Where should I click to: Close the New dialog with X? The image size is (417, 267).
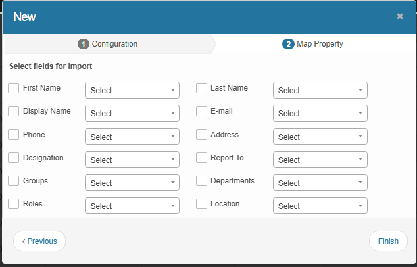(400, 16)
